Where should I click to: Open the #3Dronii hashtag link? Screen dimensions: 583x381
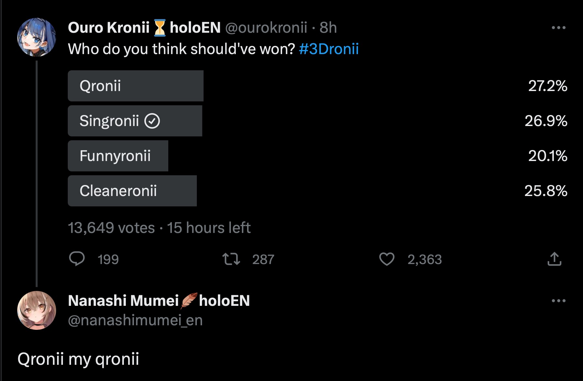point(328,49)
